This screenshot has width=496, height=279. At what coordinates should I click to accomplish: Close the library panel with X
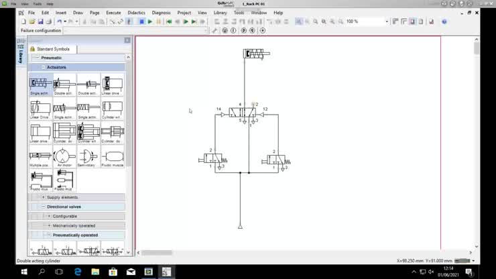[127, 40]
